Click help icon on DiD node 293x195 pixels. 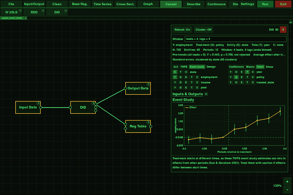93,103
